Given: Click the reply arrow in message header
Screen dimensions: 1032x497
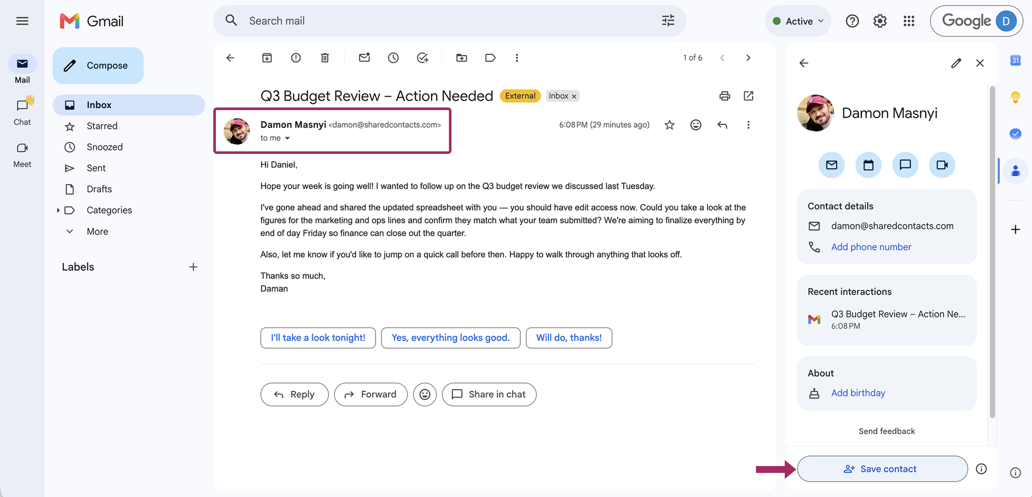Looking at the screenshot, I should tap(722, 125).
